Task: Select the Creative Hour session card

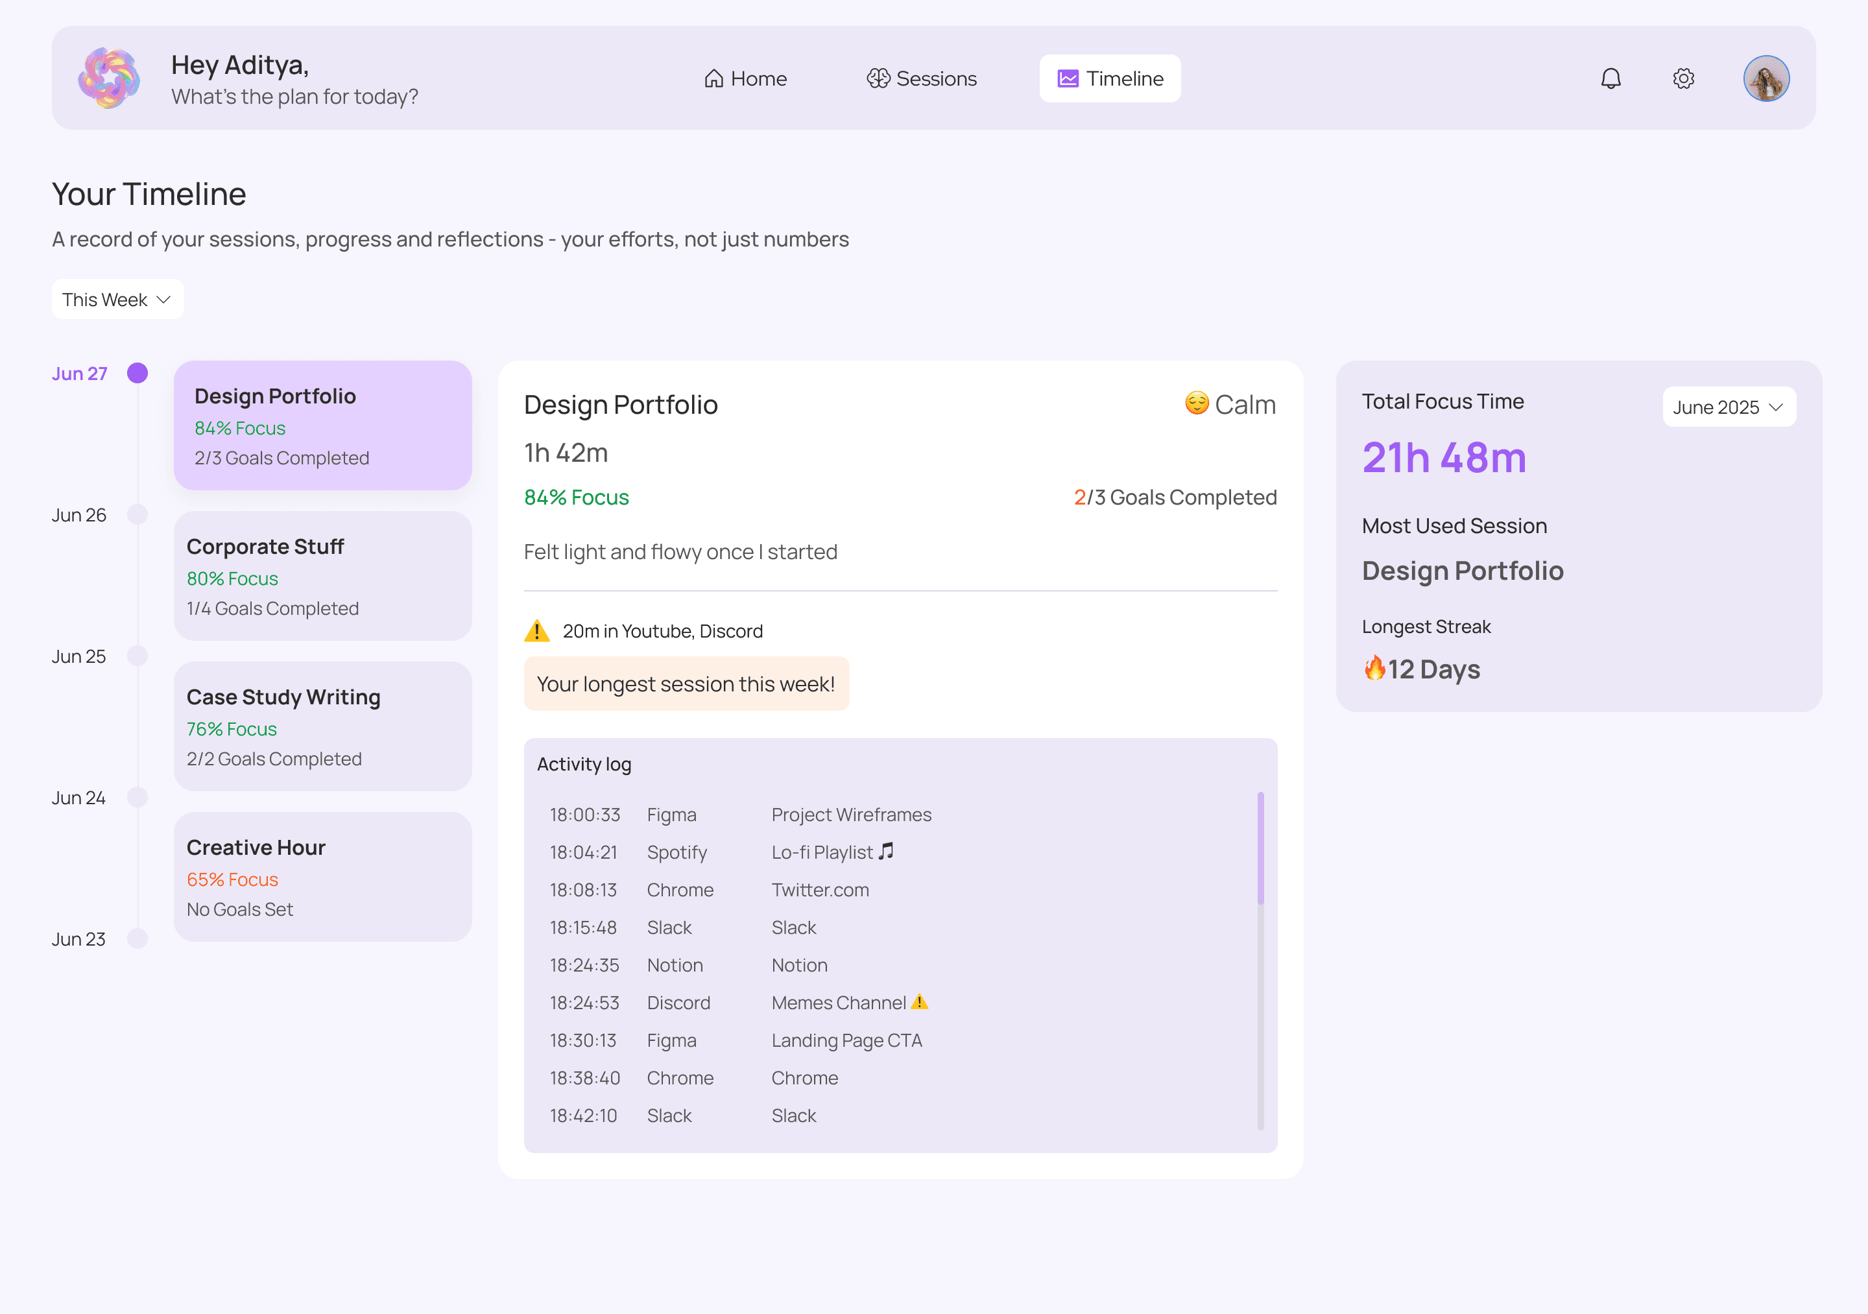Action: [x=322, y=877]
